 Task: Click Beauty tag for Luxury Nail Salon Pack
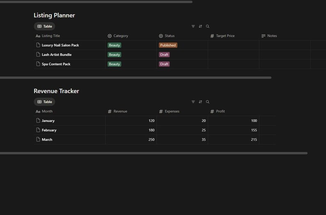coord(115,45)
